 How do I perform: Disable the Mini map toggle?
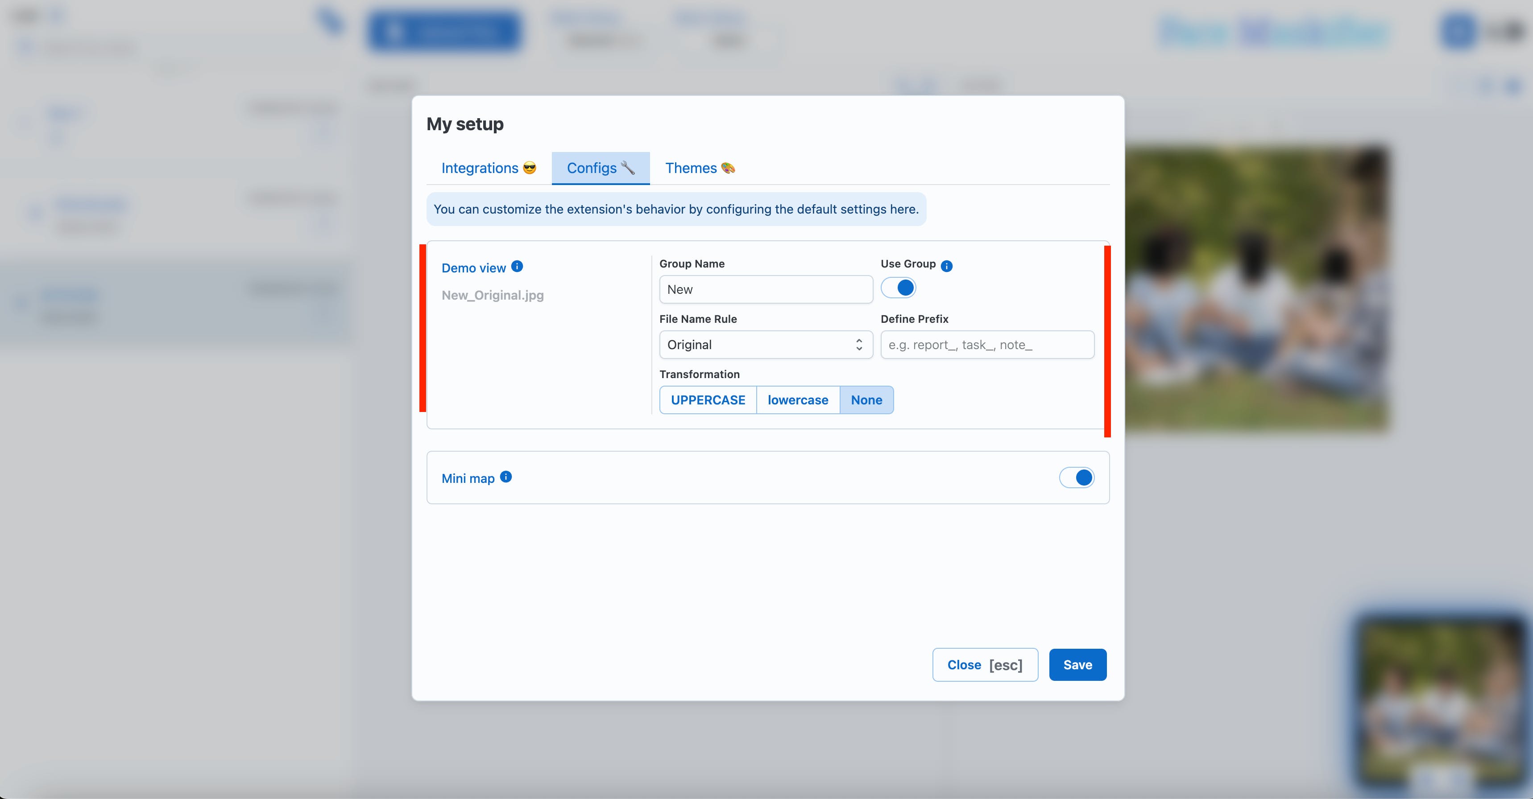(x=1076, y=477)
